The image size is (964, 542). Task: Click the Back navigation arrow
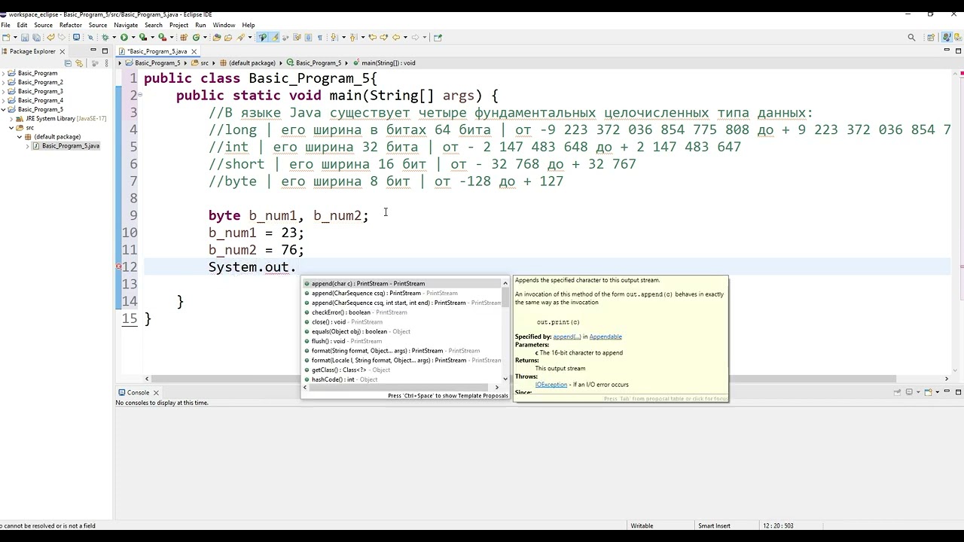click(395, 37)
